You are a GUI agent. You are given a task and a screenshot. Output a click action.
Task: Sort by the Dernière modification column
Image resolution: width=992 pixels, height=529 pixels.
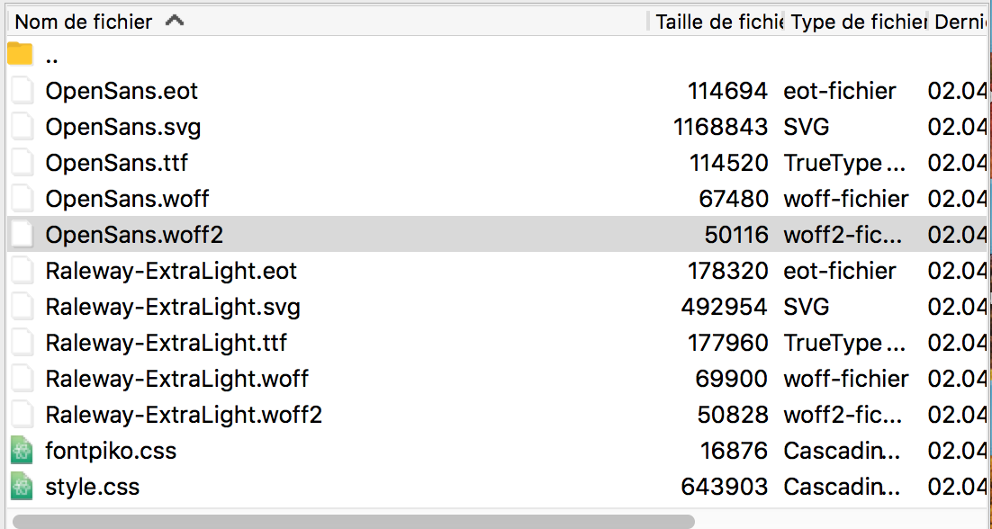[x=961, y=22]
